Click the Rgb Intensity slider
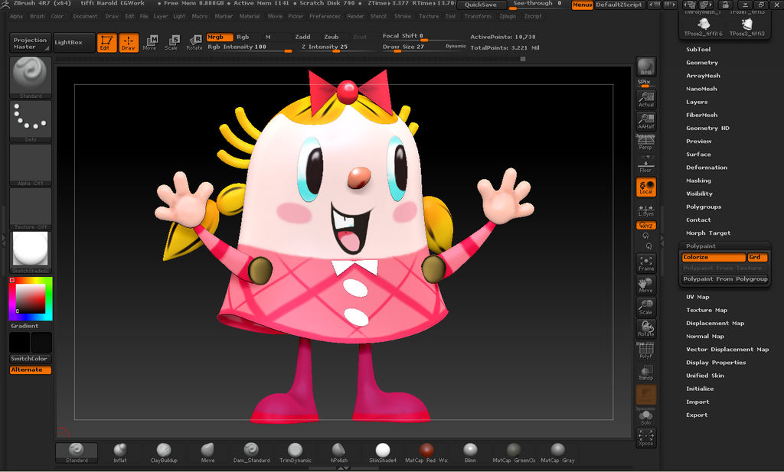Image resolution: width=784 pixels, height=472 pixels. pyautogui.click(x=250, y=47)
